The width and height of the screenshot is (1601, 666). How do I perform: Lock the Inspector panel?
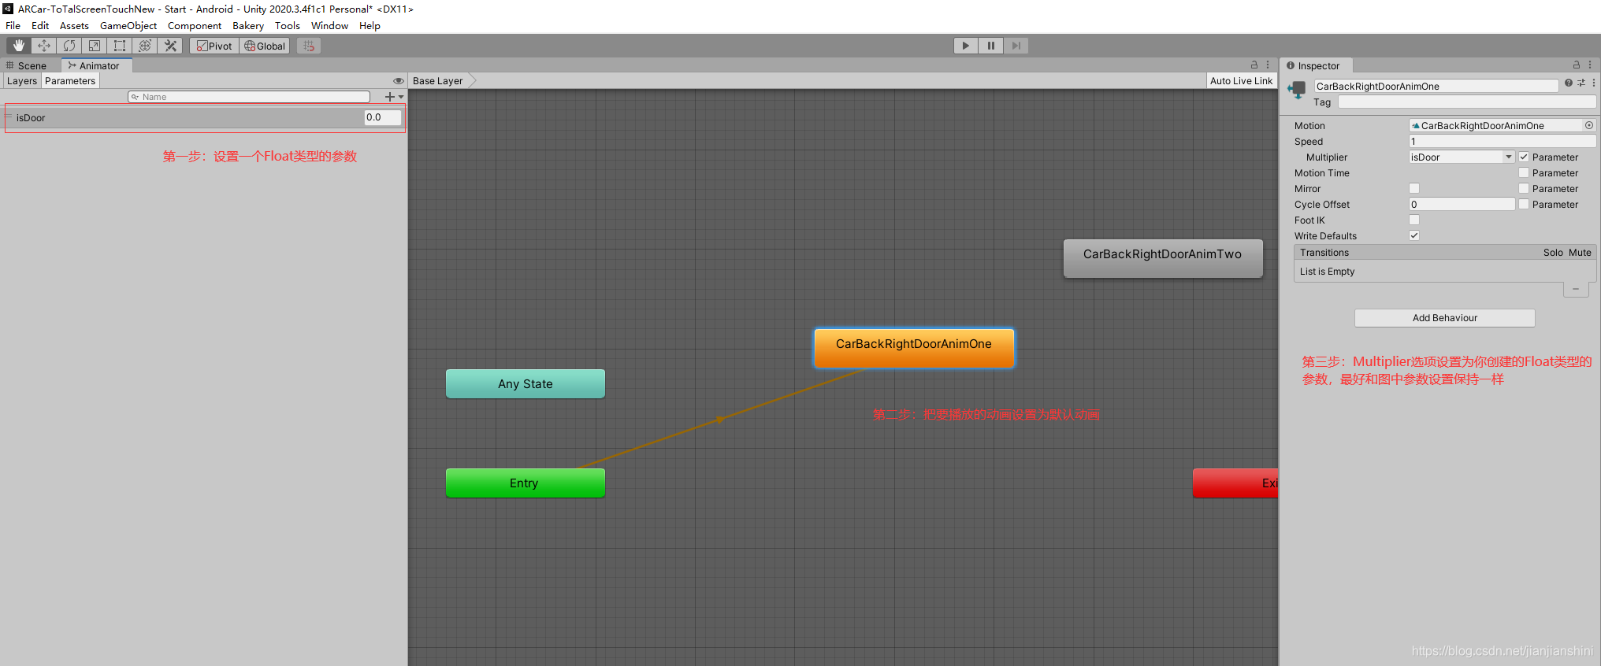pos(1577,65)
